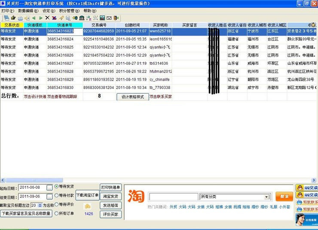Click the exit door icon in toolbar

[x=116, y=18]
